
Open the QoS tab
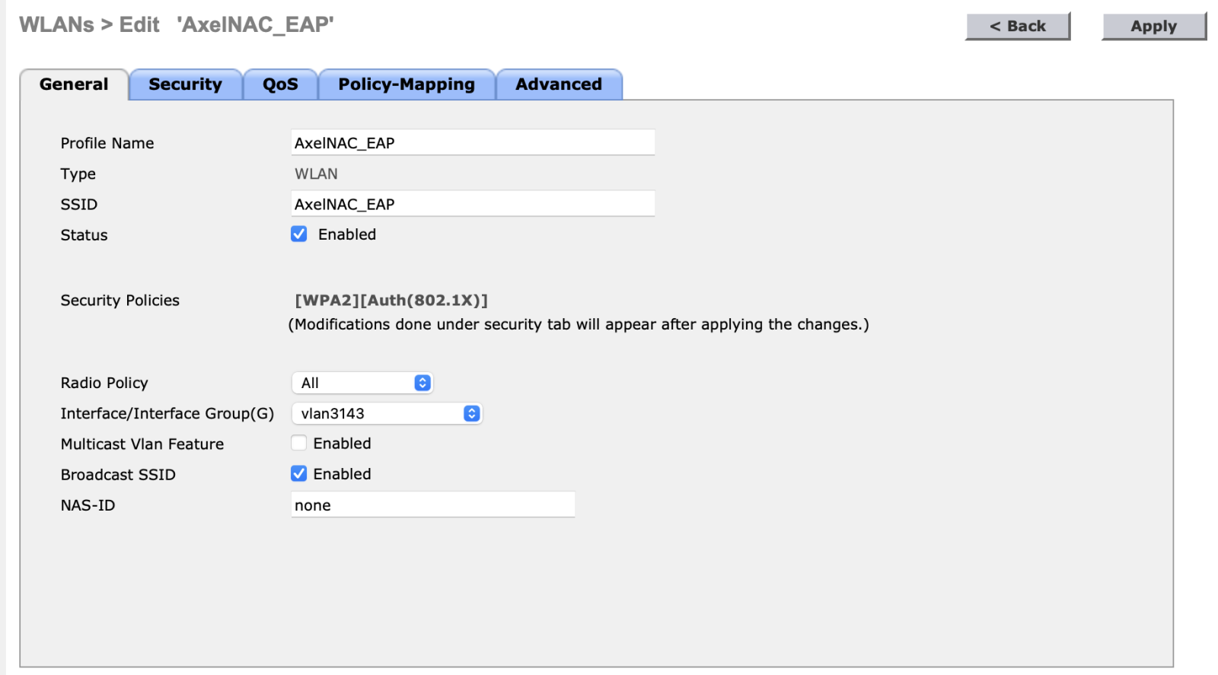click(280, 84)
